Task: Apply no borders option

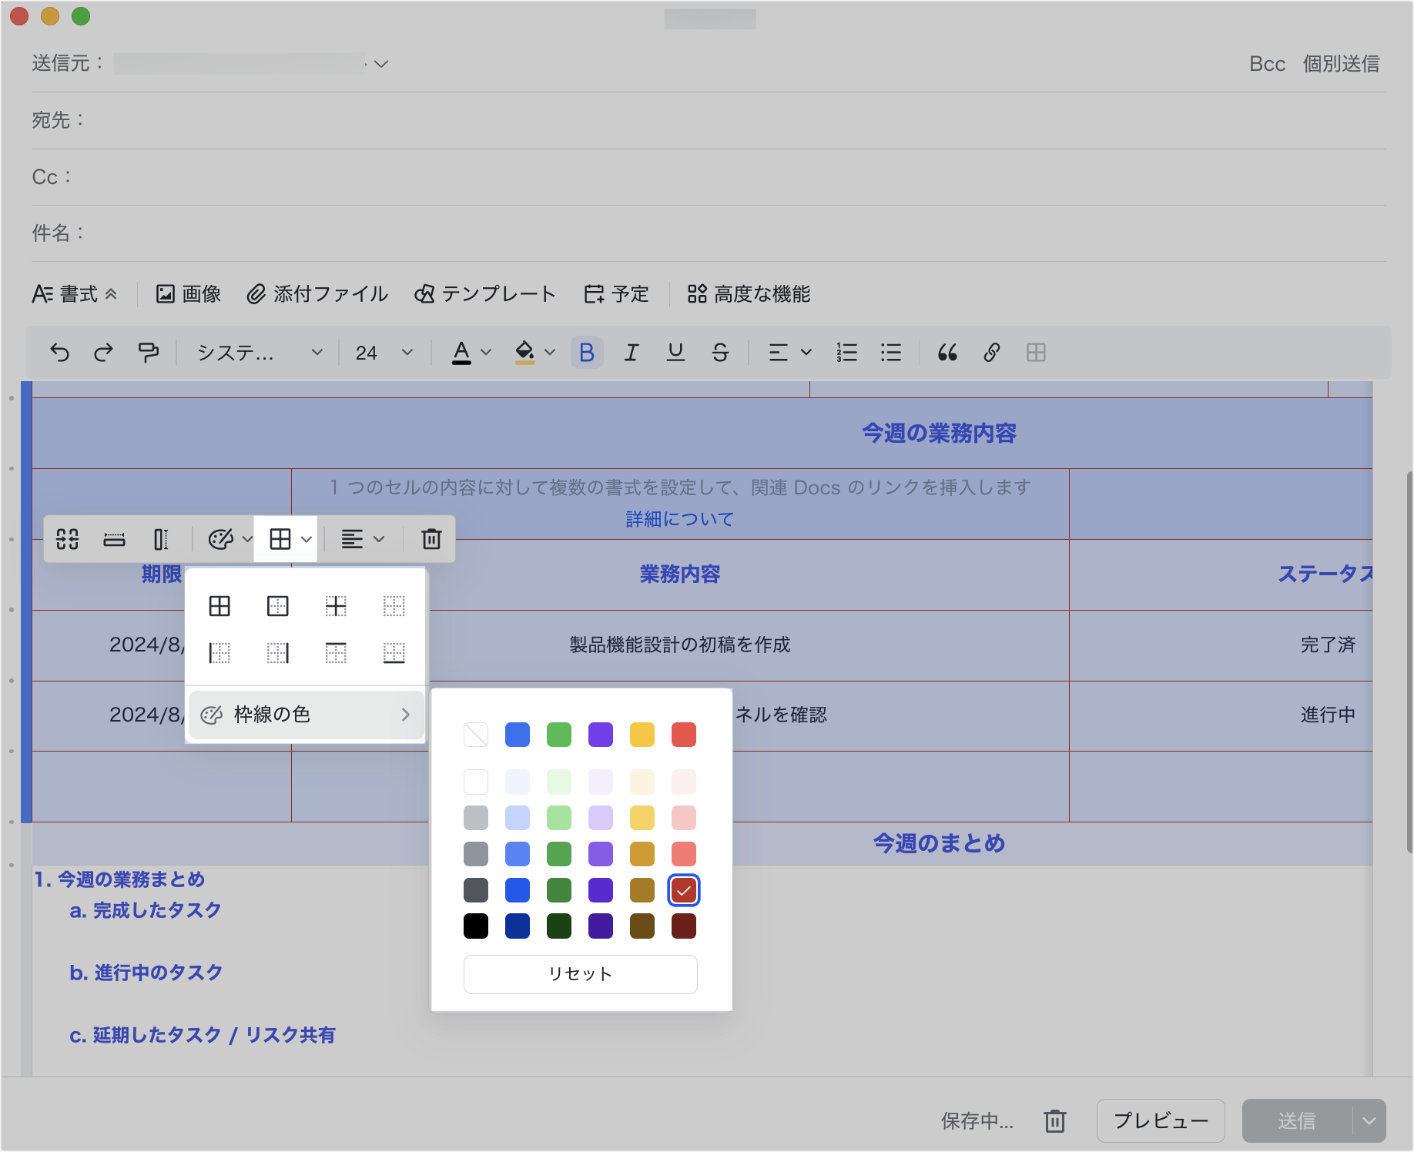Action: [x=394, y=606]
